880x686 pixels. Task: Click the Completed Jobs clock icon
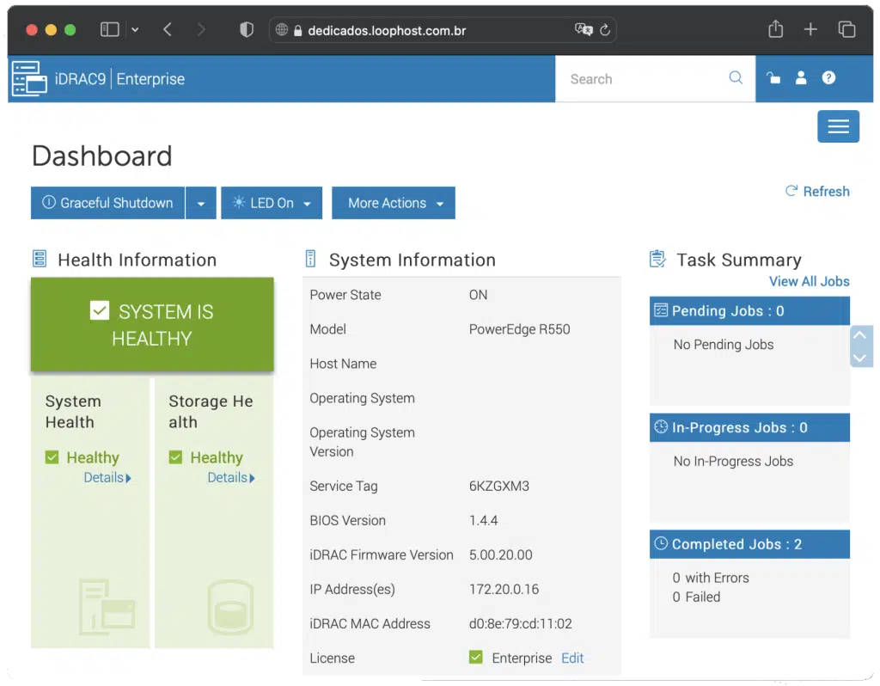click(x=661, y=543)
